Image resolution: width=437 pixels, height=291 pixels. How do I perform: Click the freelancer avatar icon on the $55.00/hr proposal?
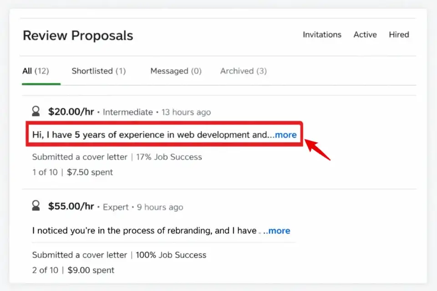(36, 206)
